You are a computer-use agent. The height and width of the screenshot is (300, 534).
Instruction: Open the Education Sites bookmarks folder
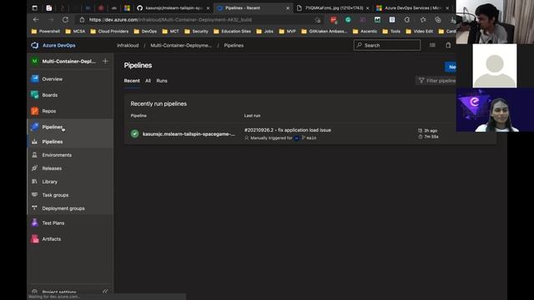[x=232, y=32]
